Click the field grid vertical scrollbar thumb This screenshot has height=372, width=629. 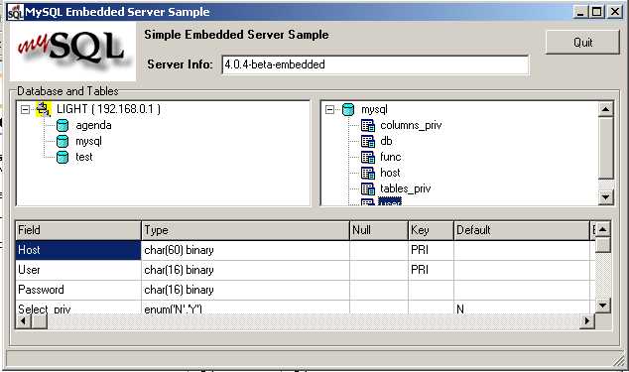coord(603,244)
